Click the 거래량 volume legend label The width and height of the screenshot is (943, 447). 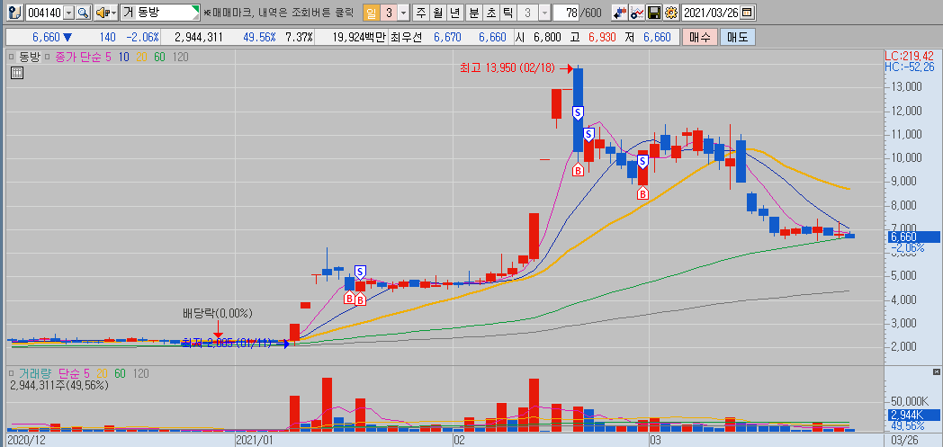click(x=35, y=374)
